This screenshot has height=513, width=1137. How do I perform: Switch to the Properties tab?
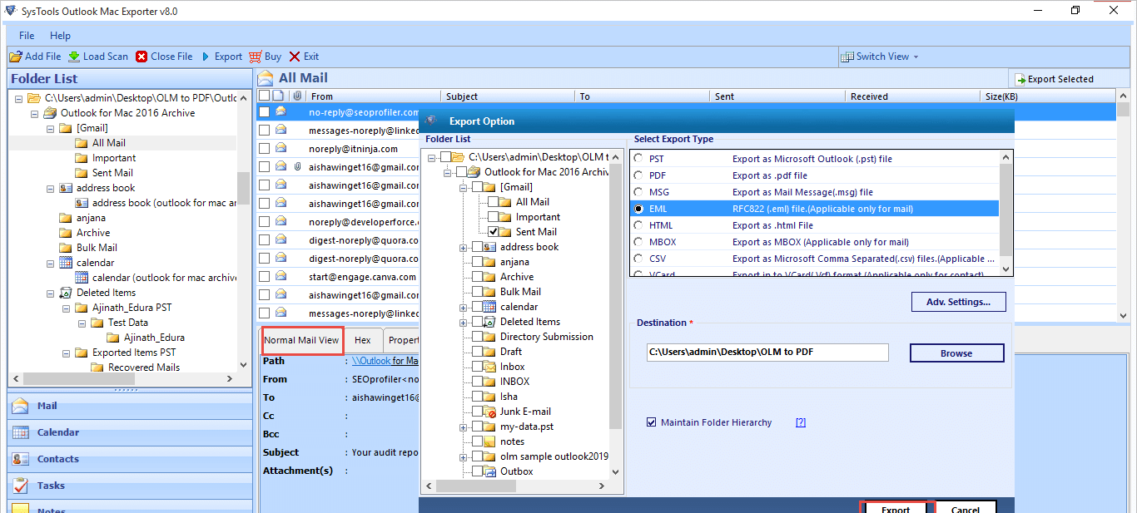(x=401, y=340)
